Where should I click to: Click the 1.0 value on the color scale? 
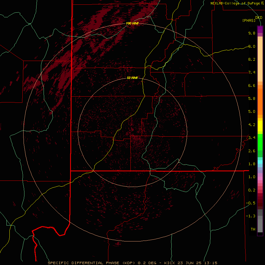pyautogui.click(x=252, y=177)
